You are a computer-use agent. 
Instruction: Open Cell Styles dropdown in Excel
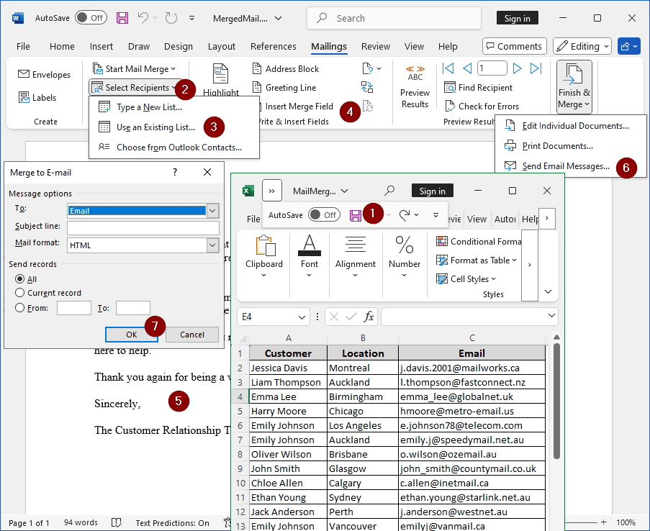tap(466, 279)
